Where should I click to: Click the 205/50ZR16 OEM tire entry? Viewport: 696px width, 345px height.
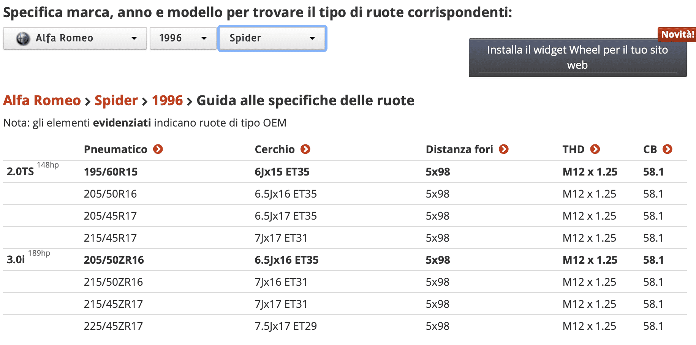114,260
